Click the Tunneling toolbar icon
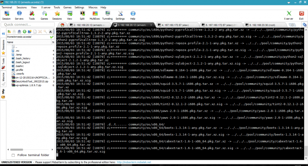Screen dimensions: 308x166 (x=107, y=15)
